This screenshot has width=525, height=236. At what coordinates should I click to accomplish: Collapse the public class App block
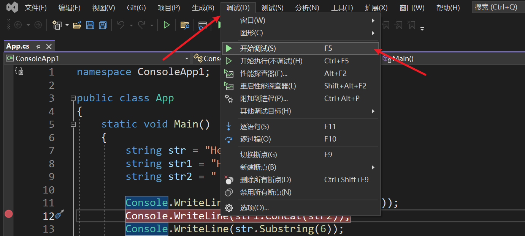pos(73,98)
